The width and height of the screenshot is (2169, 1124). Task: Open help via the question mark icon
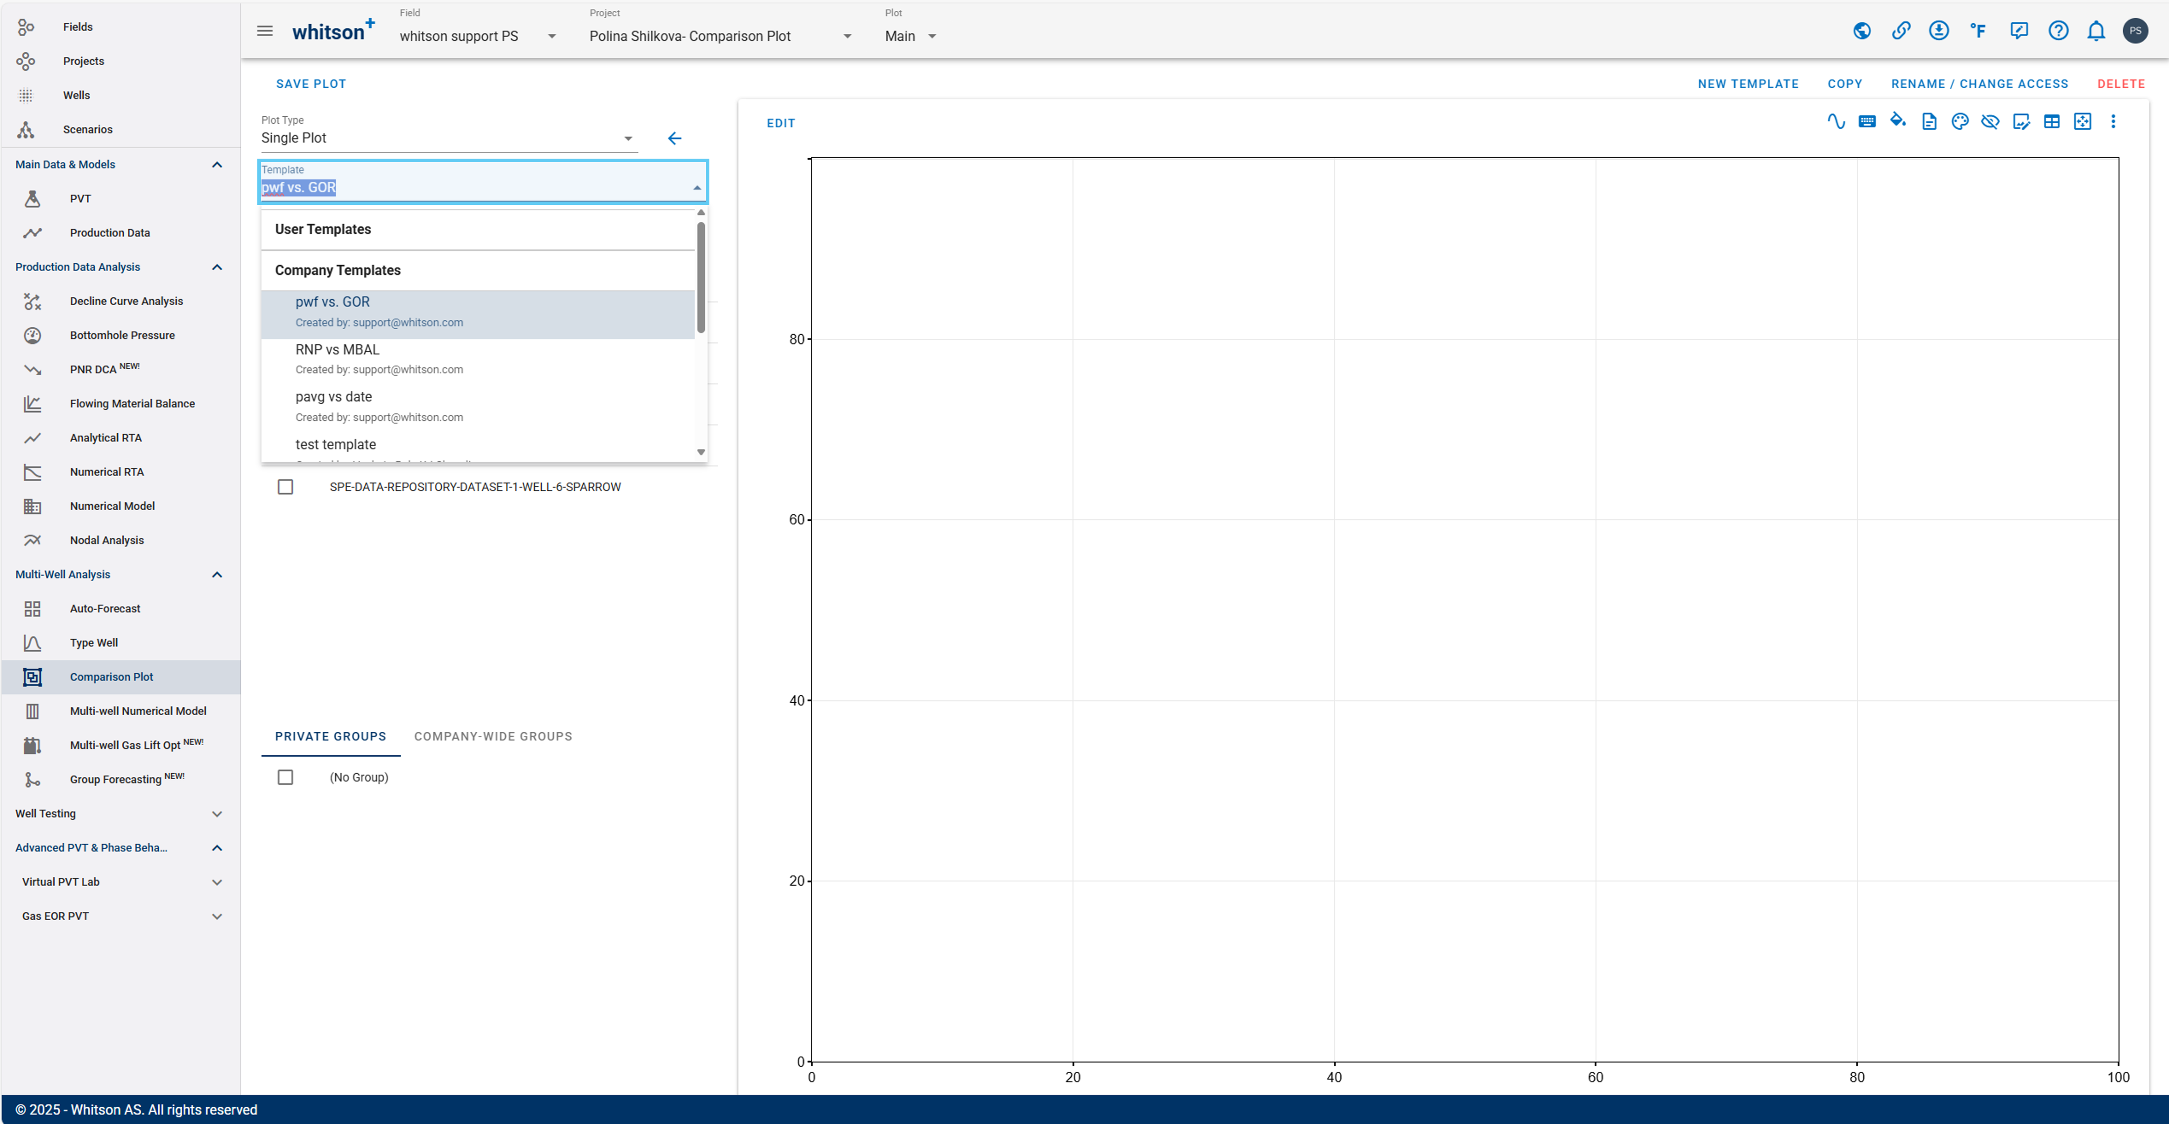(2058, 31)
